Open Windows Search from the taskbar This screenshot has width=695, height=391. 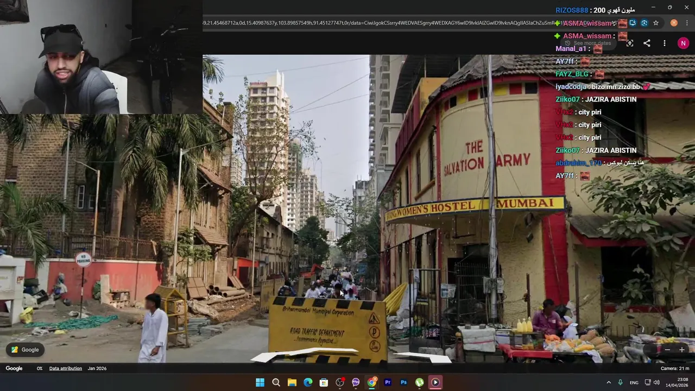[x=276, y=382]
